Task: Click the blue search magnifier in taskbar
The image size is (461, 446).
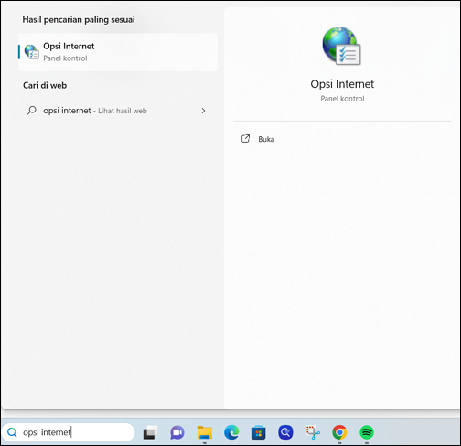Action: (12, 432)
